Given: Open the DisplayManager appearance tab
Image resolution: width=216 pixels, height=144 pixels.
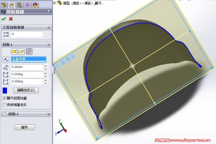Looking at the screenshot, I should (x=35, y=5).
